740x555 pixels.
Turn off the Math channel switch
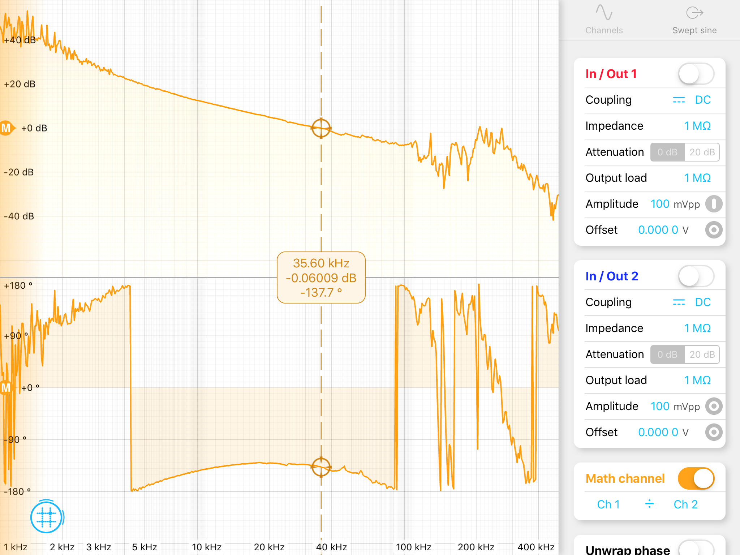(x=696, y=478)
